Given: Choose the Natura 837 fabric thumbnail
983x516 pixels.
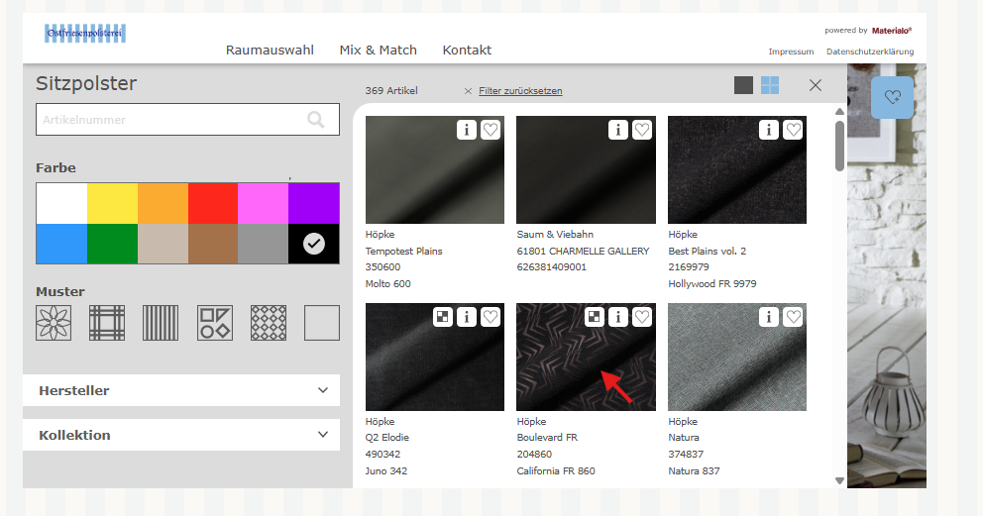Looking at the screenshot, I should click(737, 357).
